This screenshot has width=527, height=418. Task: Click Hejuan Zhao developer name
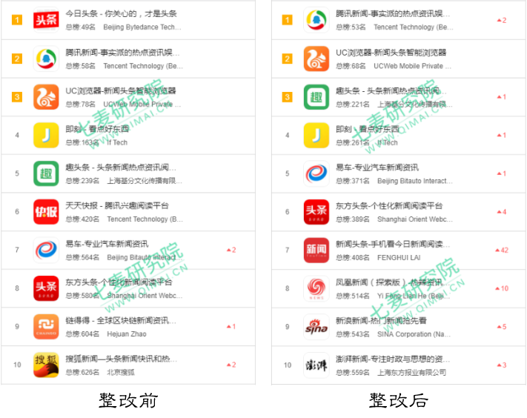click(x=127, y=334)
